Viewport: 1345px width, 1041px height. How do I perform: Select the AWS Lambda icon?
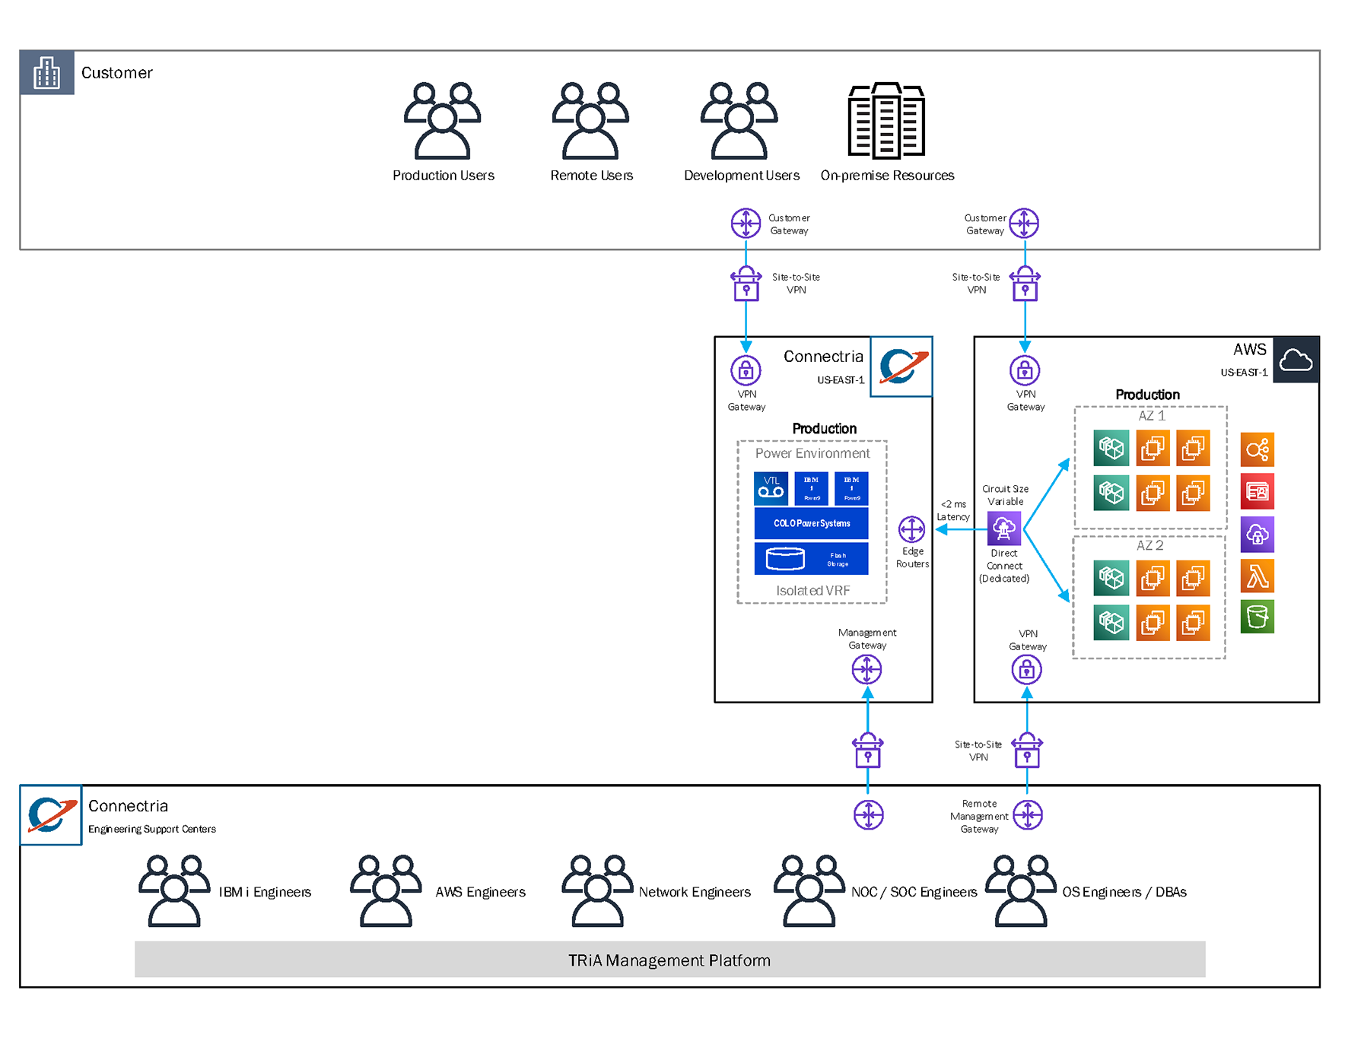[x=1257, y=576]
